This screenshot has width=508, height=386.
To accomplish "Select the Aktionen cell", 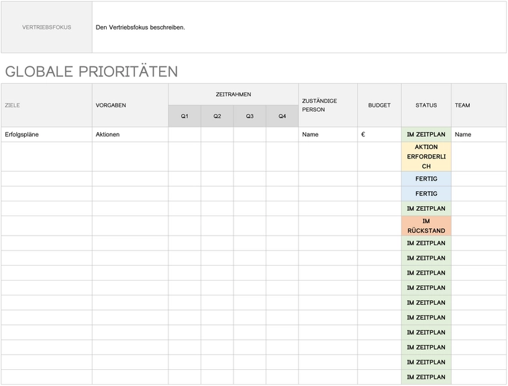I will (x=130, y=134).
